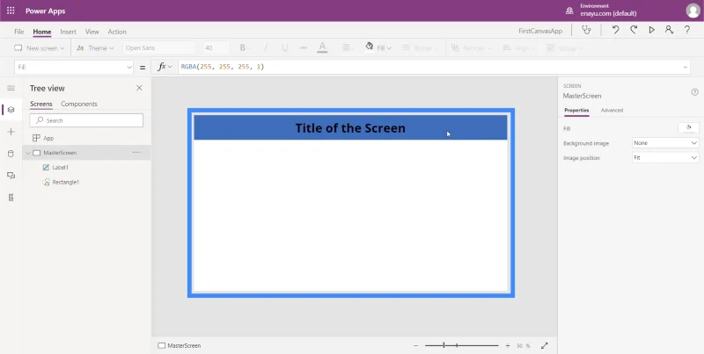Click the zoom level slider

[461, 345]
